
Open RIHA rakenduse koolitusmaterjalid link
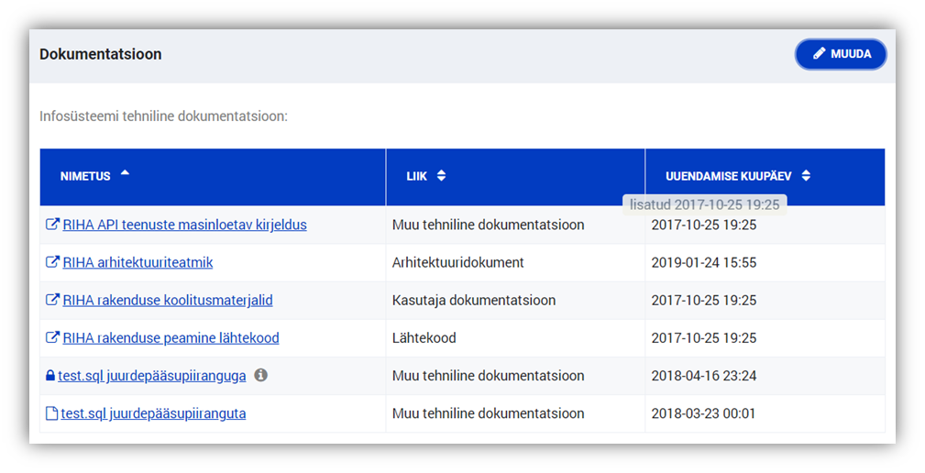(168, 300)
